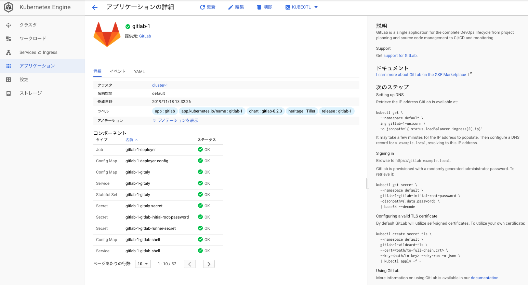Click the Kubernetes Engine title text
Image resolution: width=528 pixels, height=285 pixels.
tap(45, 7)
